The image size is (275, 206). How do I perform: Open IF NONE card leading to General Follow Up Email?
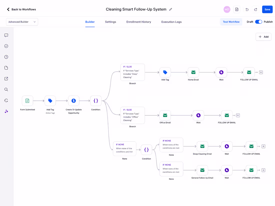click(171, 169)
